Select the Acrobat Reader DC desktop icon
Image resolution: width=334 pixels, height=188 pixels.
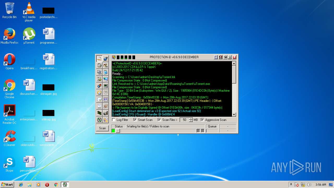coord(9,114)
